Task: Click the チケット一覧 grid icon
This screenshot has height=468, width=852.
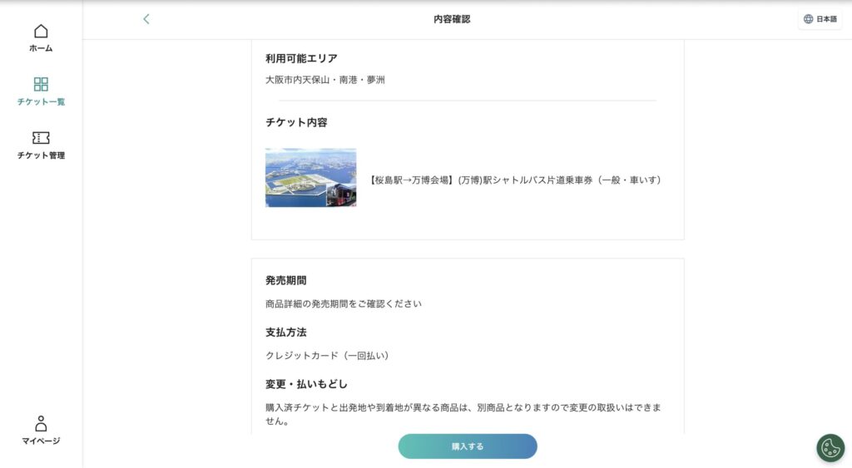Action: click(41, 84)
